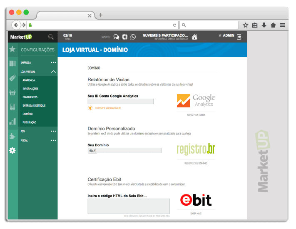Click the Registre seu domínio link
Viewport: 296px width, 229px height.
point(196,163)
